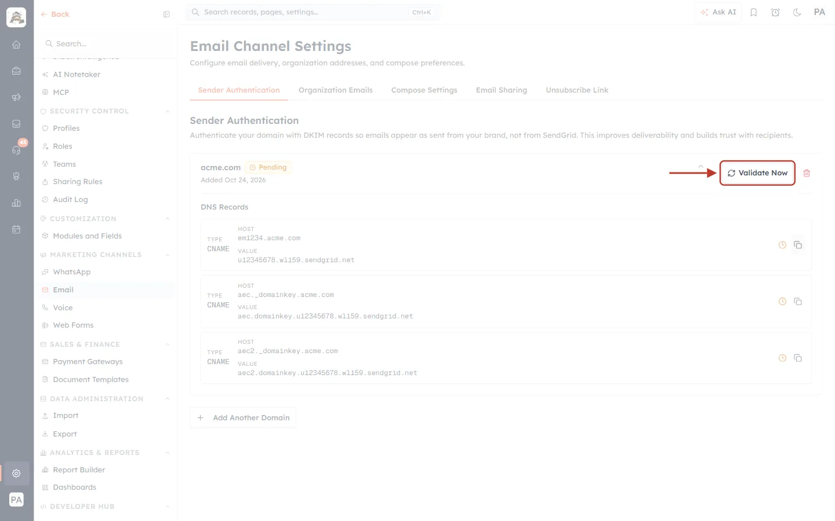The width and height of the screenshot is (835, 521).
Task: Collapse the Customization section
Action: 168,219
